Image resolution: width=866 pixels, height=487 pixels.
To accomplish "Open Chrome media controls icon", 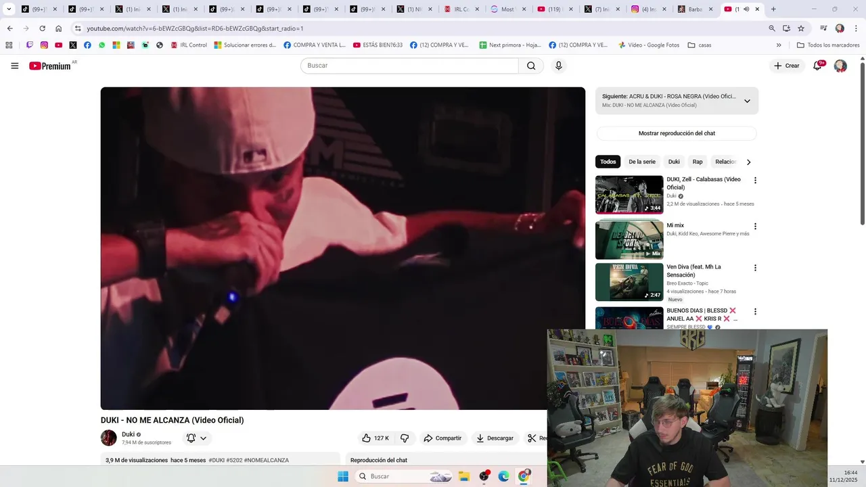I will [823, 28].
